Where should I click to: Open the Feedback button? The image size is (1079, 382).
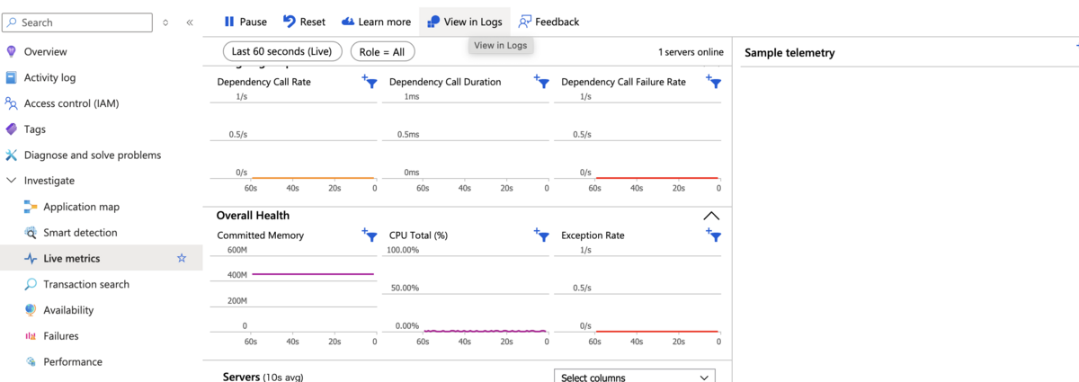pyautogui.click(x=548, y=22)
